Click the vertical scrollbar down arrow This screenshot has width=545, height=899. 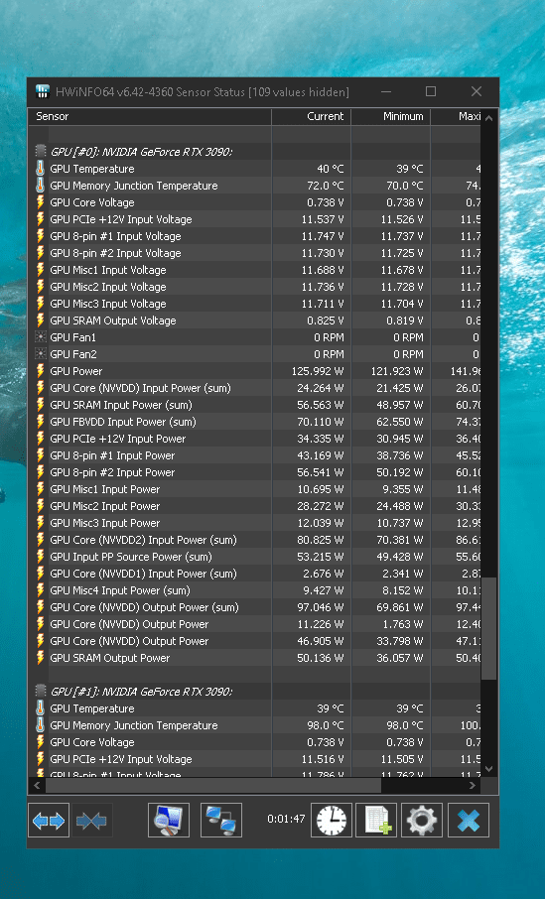pyautogui.click(x=488, y=769)
